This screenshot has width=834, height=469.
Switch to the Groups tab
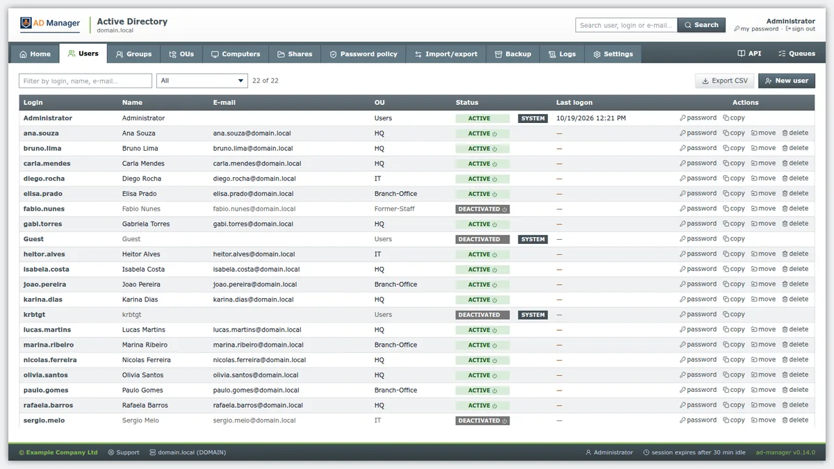pyautogui.click(x=133, y=54)
